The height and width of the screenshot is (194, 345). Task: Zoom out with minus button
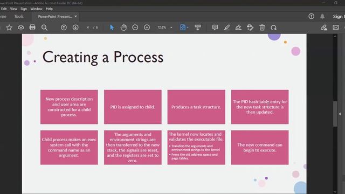[135, 27]
